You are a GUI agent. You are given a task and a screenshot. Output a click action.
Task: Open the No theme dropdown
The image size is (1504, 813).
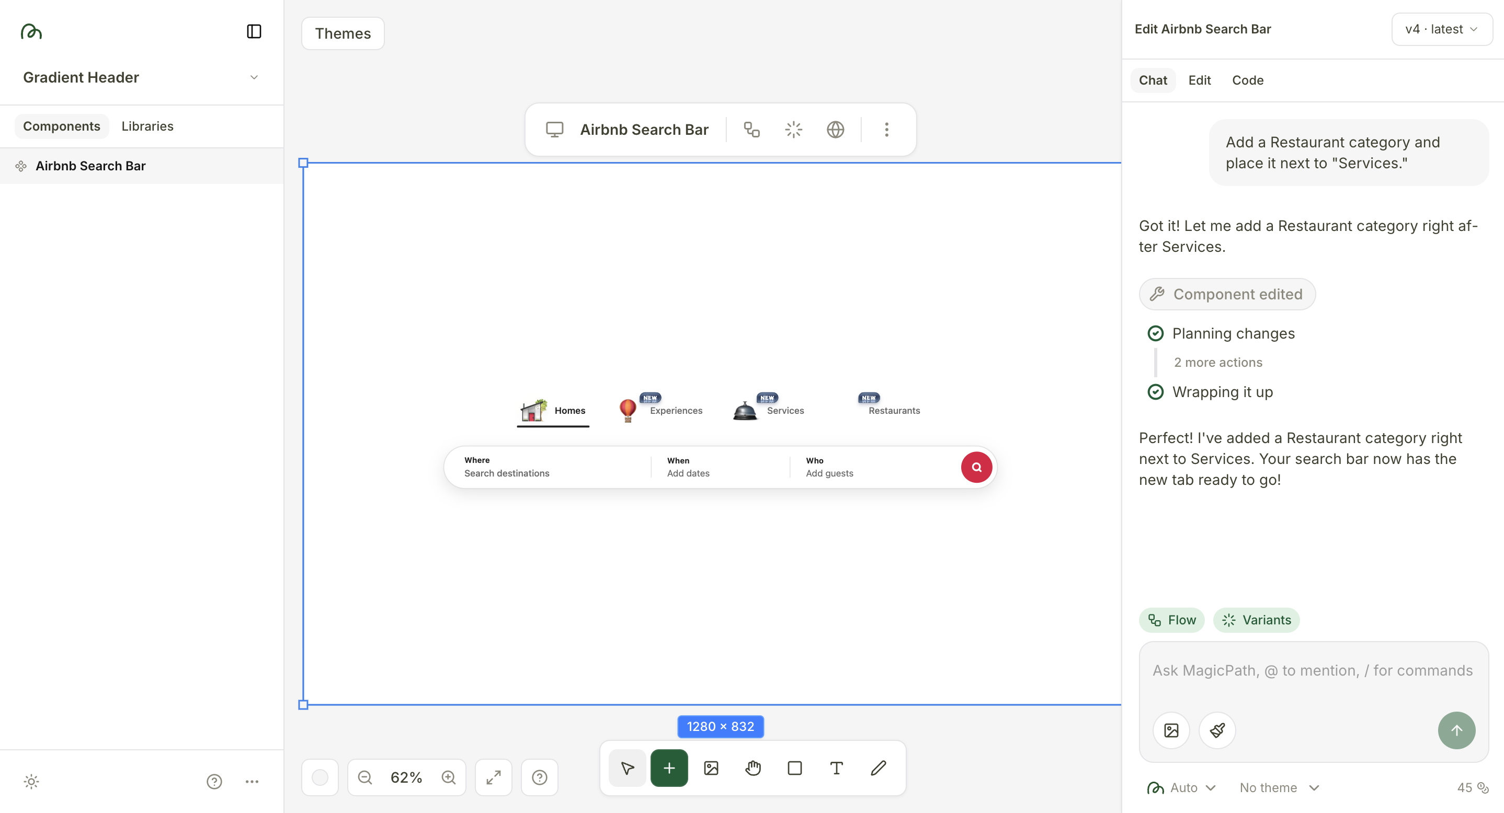click(1279, 788)
